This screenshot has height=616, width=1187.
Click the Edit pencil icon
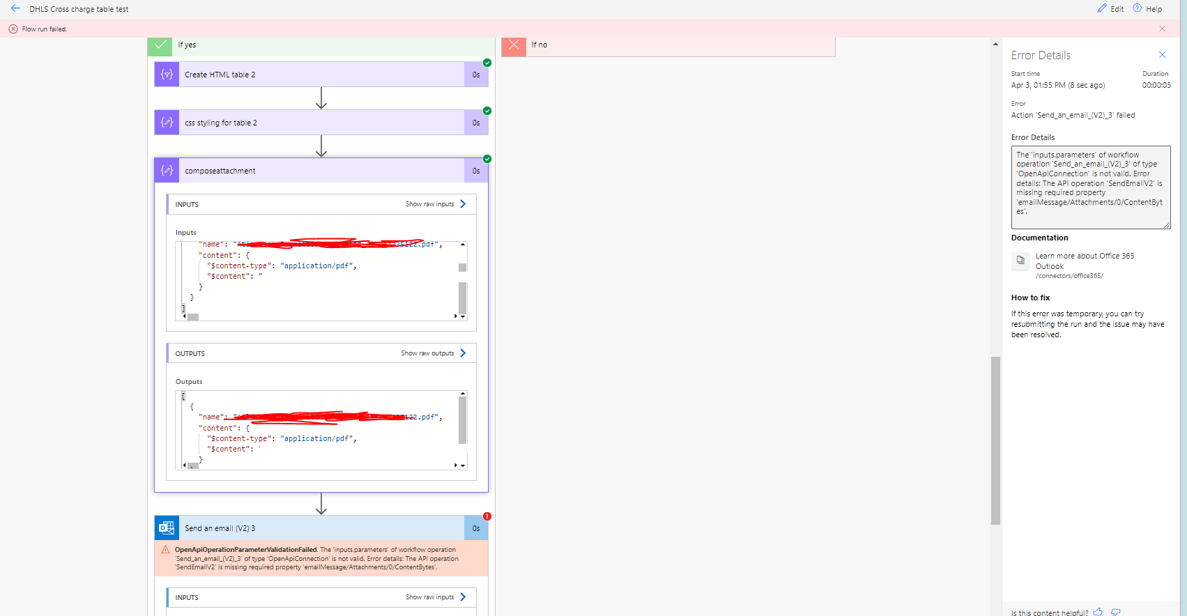tap(1102, 8)
